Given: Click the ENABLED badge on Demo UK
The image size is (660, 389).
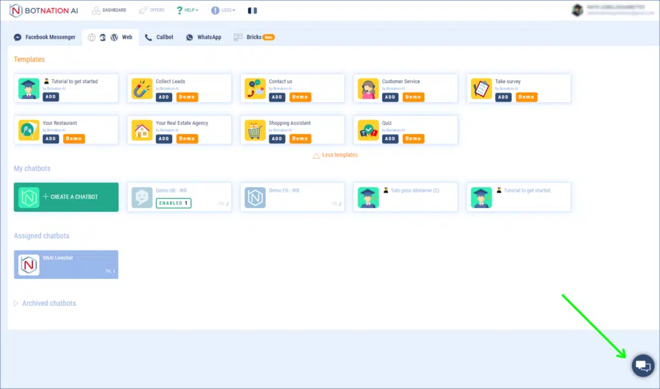Looking at the screenshot, I should click(x=173, y=203).
